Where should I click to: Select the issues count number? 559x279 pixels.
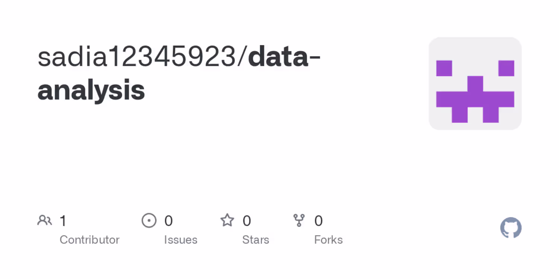168,221
